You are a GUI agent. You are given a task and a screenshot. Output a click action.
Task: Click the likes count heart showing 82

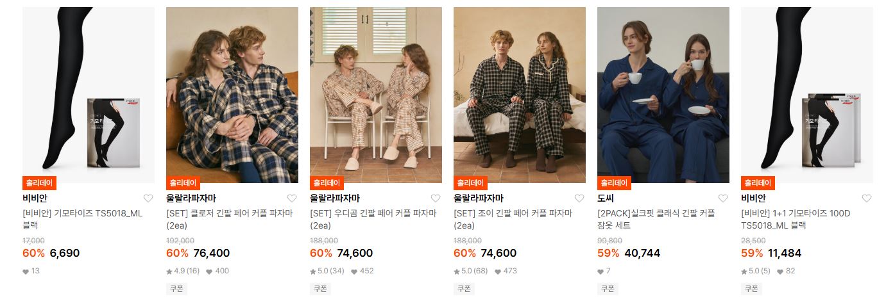[780, 271]
